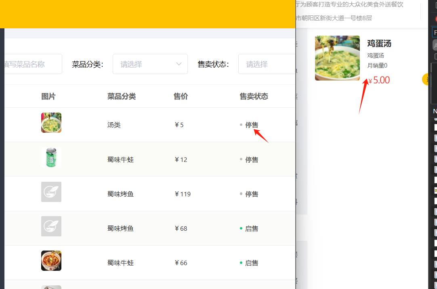Viewport: 437px width, 289px height.
Task: Click the ¥119 price cell
Action: [183, 194]
